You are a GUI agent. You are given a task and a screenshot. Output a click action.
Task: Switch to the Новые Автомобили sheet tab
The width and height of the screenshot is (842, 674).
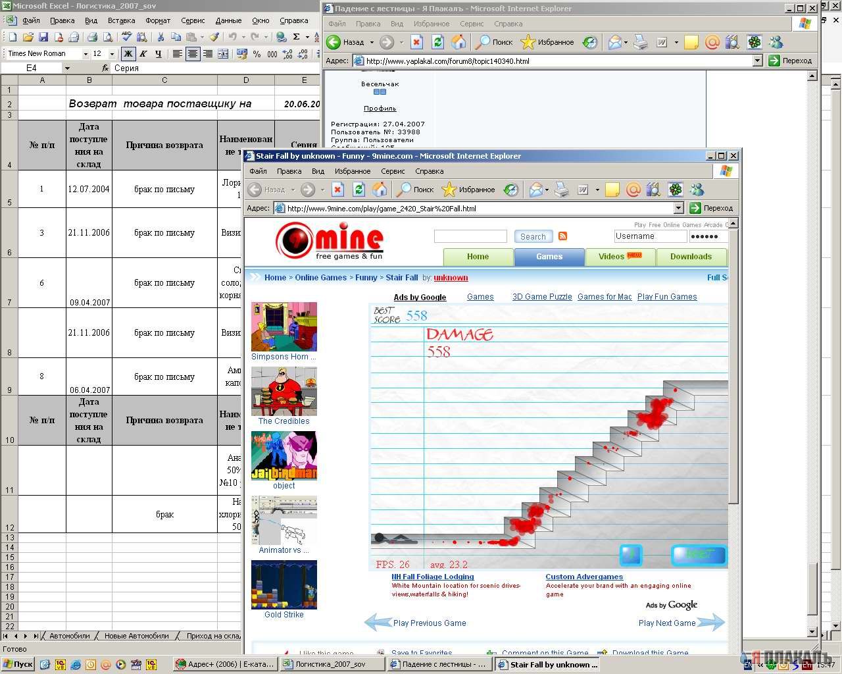coord(137,636)
